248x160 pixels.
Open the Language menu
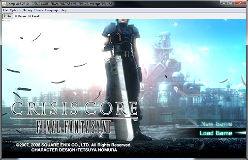[52, 10]
